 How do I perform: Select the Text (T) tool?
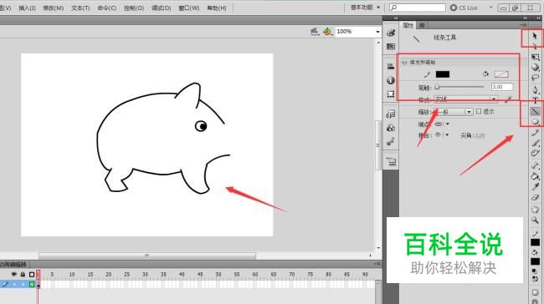tap(535, 100)
